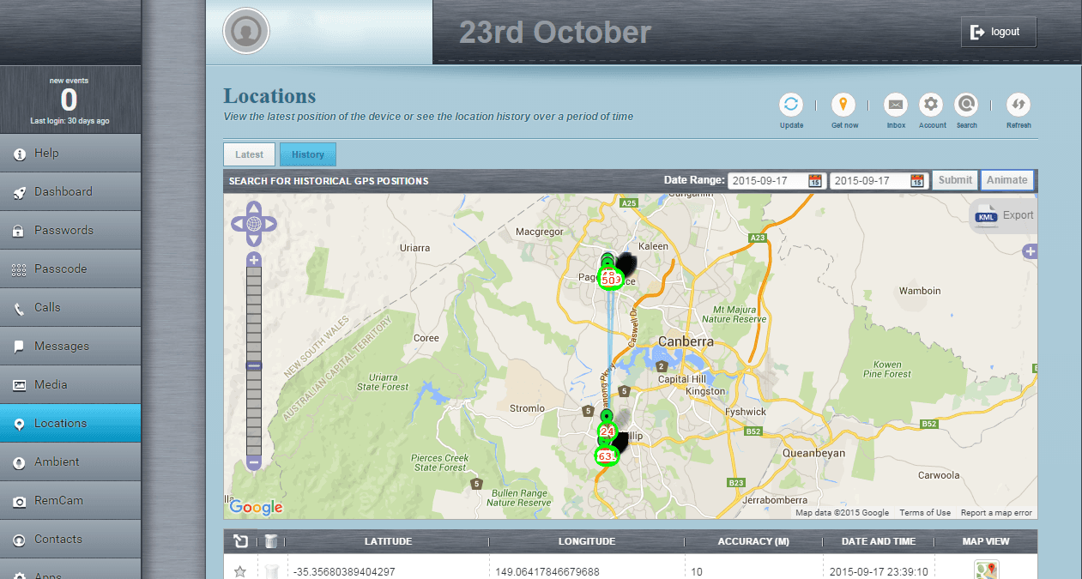Image resolution: width=1082 pixels, height=579 pixels.
Task: Open the Inbox envelope icon
Action: coord(896,105)
